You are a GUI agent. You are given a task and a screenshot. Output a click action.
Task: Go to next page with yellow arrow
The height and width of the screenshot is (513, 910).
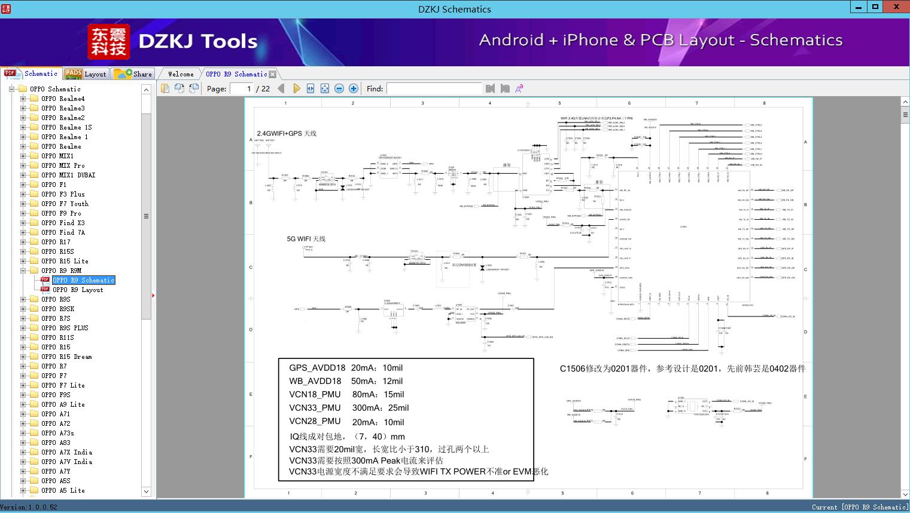tap(296, 88)
